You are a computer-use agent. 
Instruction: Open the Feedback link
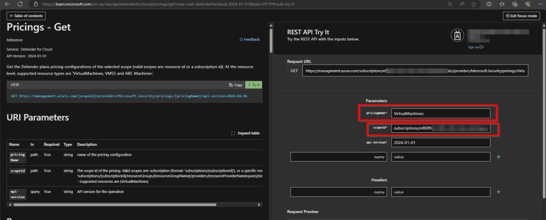pyautogui.click(x=250, y=39)
